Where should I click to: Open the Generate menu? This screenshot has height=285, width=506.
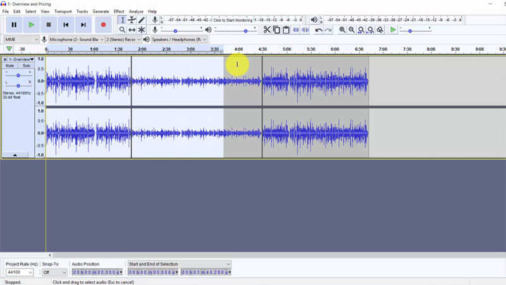click(x=101, y=11)
